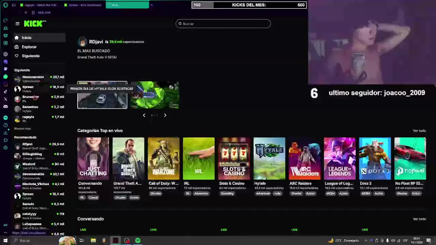Click the kick.com address bar

[44, 13]
